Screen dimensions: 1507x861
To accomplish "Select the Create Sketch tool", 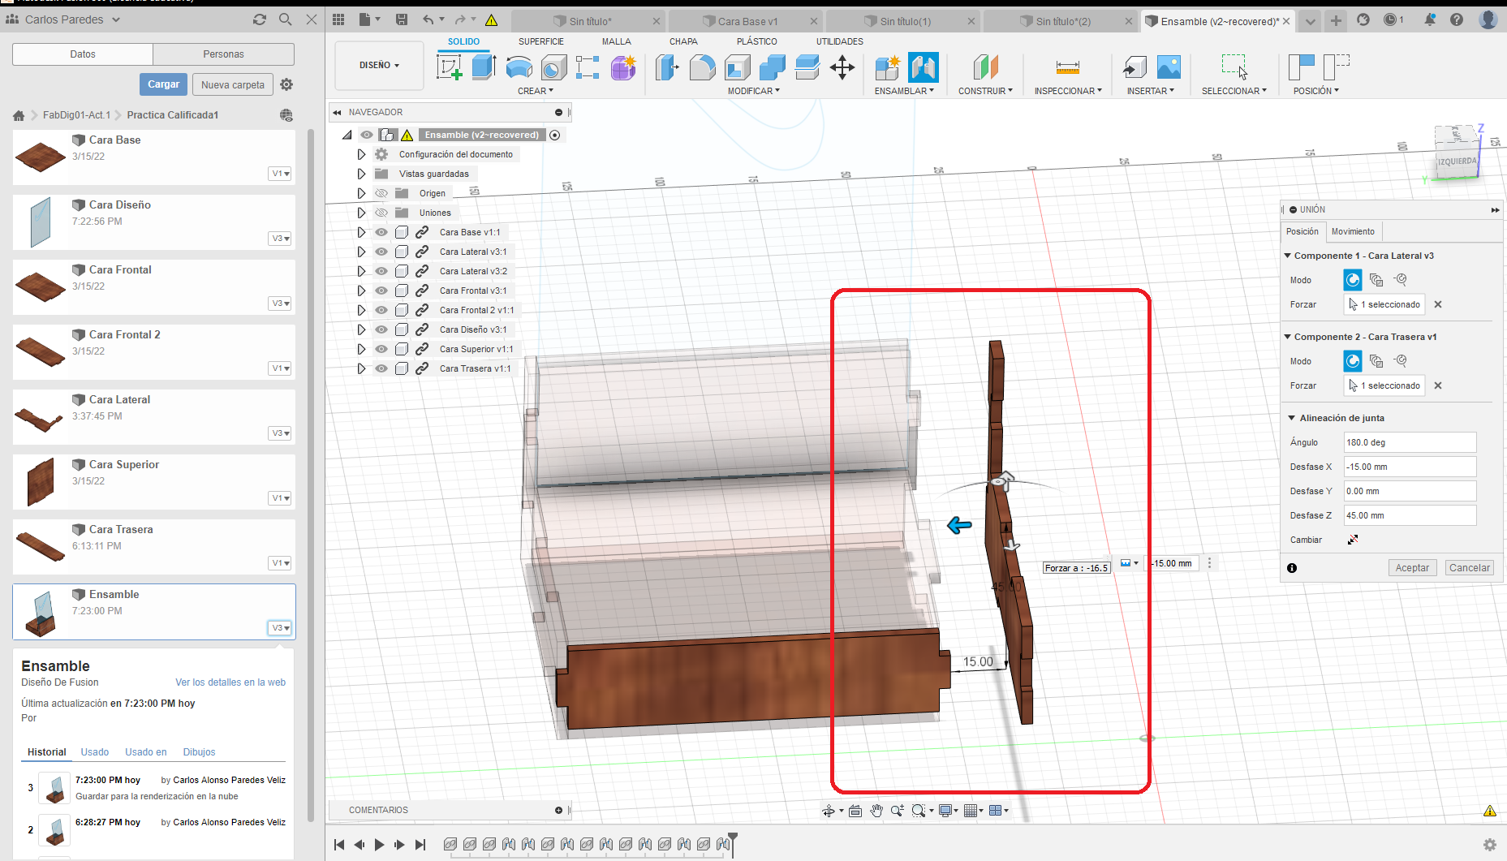I will [449, 67].
